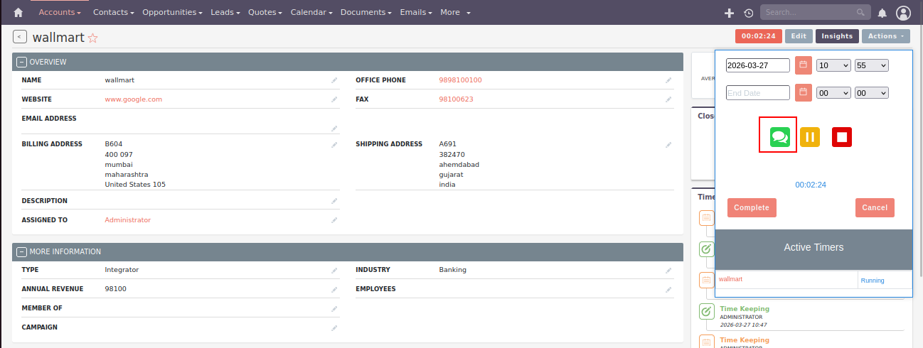Open the end date calendar picker
This screenshot has height=348, width=923.
coord(803,92)
